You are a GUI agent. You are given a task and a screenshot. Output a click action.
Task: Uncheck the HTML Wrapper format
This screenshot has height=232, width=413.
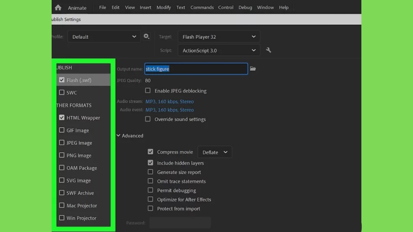(62, 118)
